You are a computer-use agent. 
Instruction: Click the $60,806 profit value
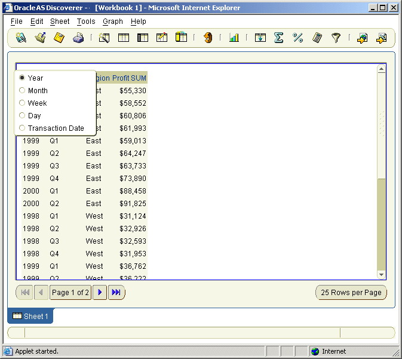tap(133, 116)
